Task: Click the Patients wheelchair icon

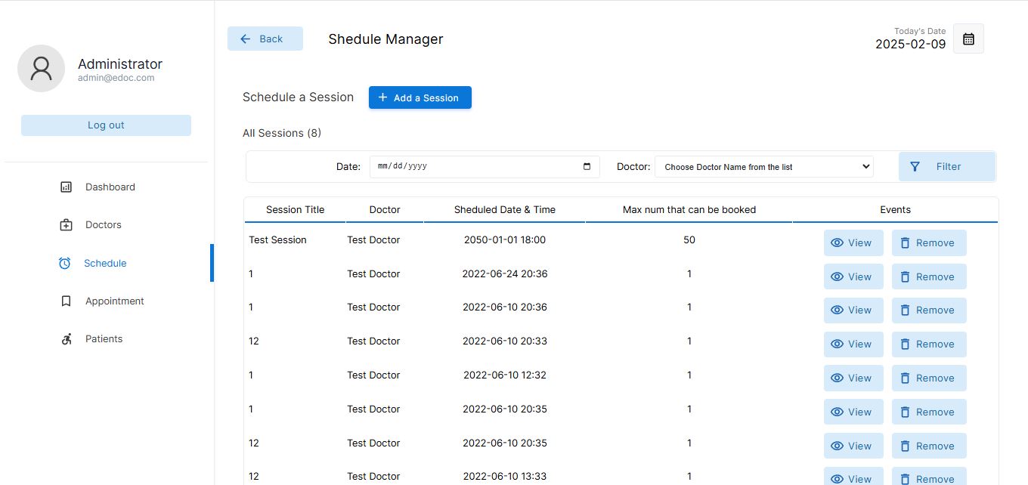Action: coord(66,339)
